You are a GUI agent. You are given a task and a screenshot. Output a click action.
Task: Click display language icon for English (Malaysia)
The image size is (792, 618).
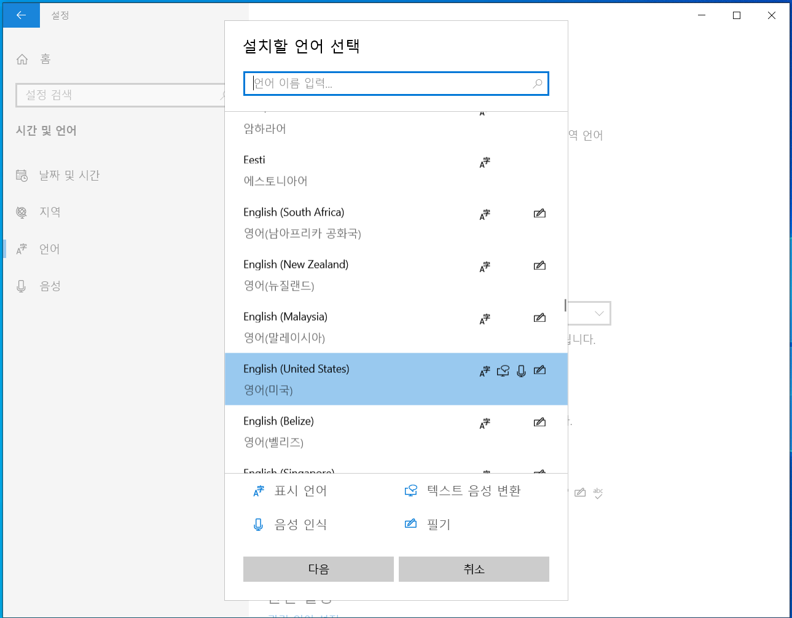(x=485, y=319)
